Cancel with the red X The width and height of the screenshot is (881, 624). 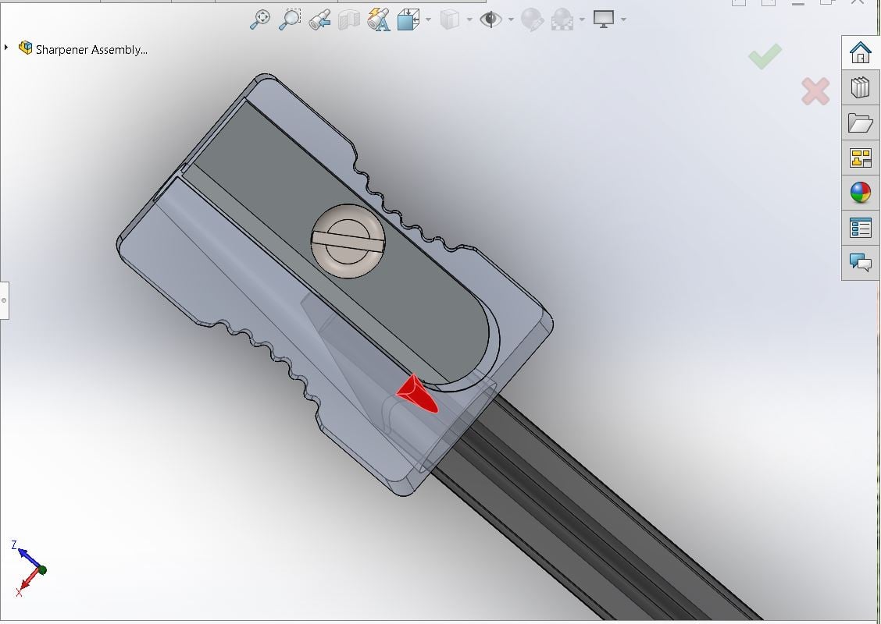click(x=815, y=91)
